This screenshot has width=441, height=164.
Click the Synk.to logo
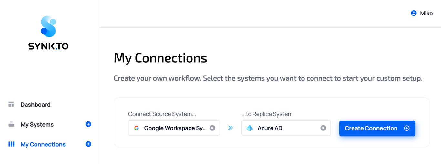coord(48,33)
